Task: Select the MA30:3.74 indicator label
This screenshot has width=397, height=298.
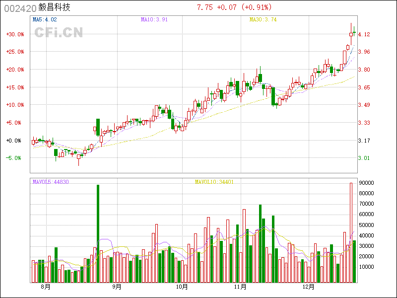Action: click(263, 20)
